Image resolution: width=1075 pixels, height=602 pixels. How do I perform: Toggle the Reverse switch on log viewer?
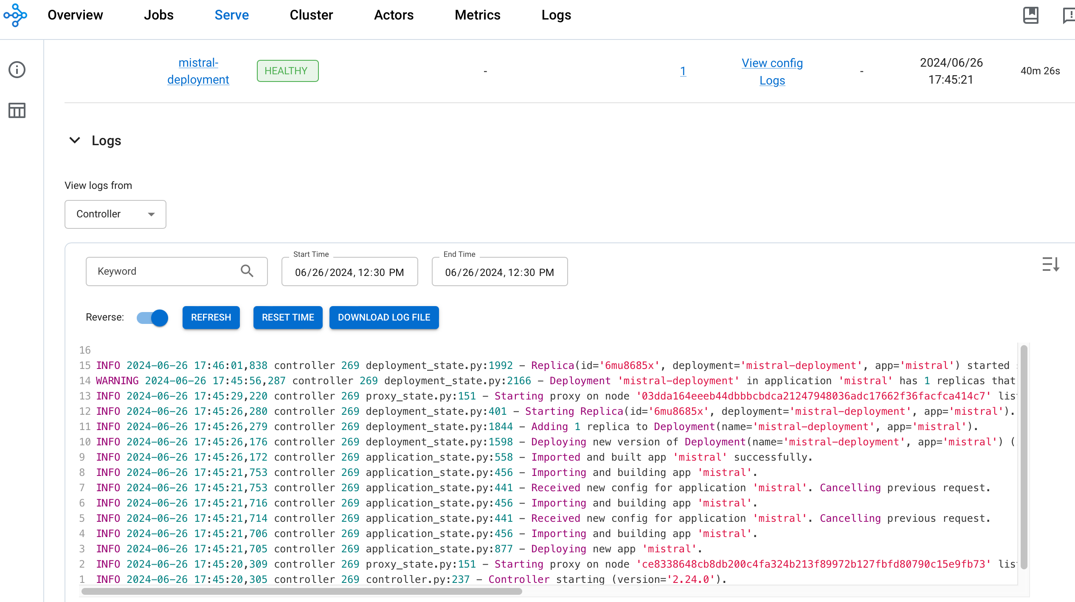(x=151, y=317)
